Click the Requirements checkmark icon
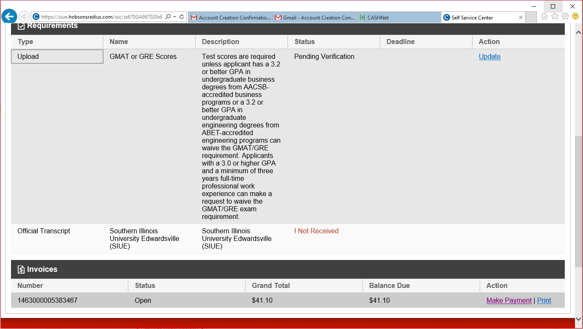Viewport: 583px width, 329px height. point(21,26)
